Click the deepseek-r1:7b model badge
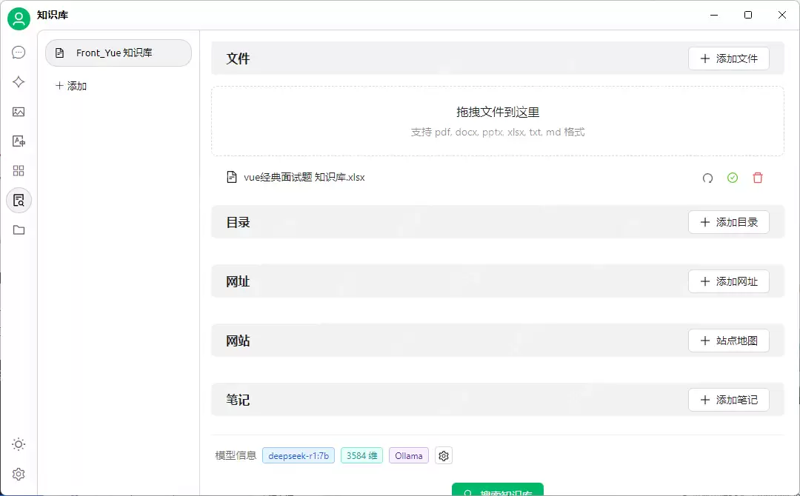 point(299,455)
